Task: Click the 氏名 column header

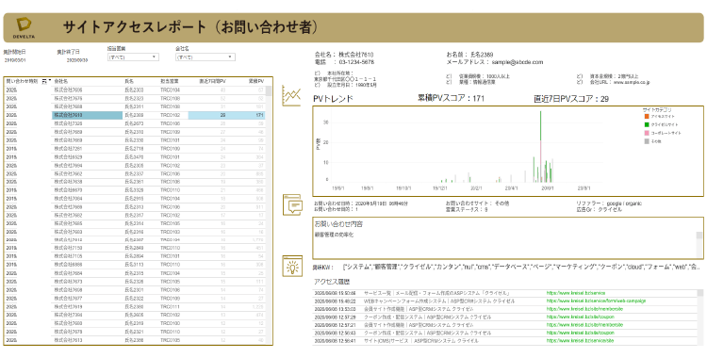Action: click(129, 82)
